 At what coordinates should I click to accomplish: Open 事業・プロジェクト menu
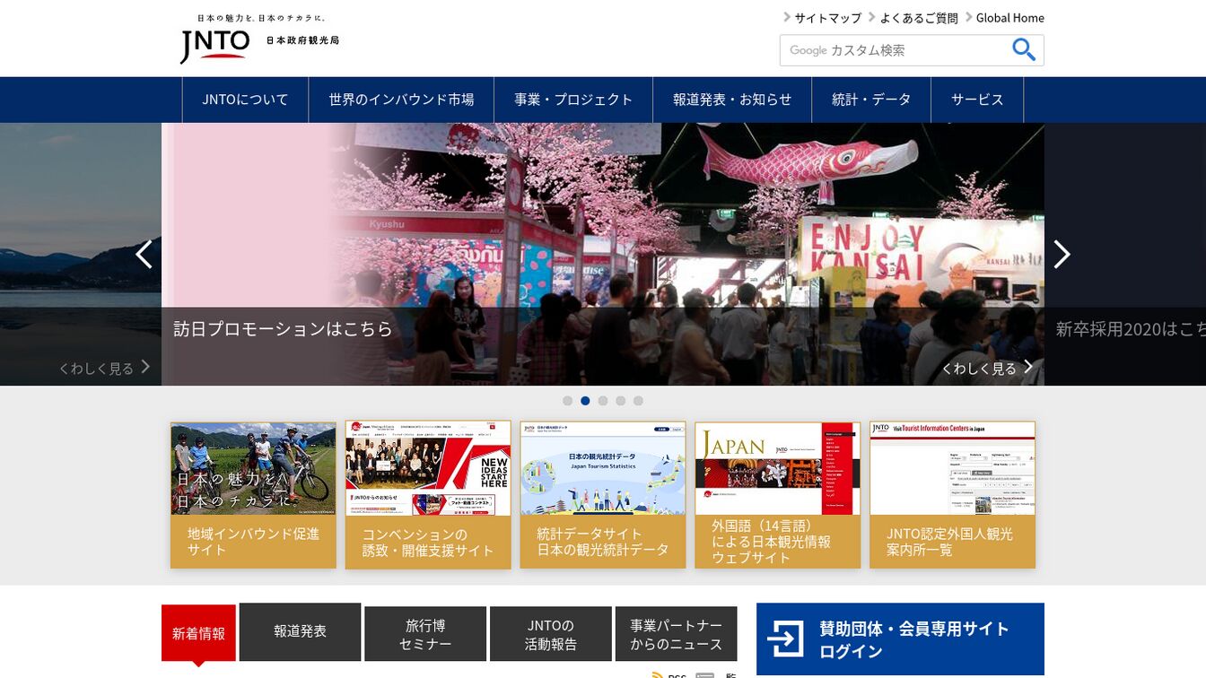tap(573, 100)
